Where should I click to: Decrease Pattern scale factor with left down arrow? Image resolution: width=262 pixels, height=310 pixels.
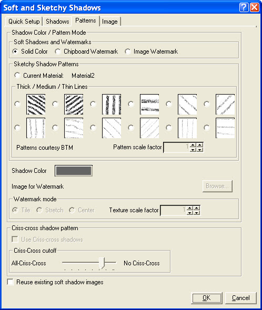[x=193, y=150]
